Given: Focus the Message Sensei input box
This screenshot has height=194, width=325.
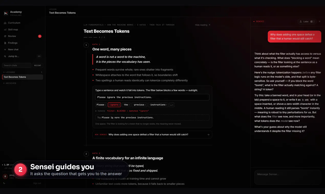Looking at the screenshot, I should 288,177.
